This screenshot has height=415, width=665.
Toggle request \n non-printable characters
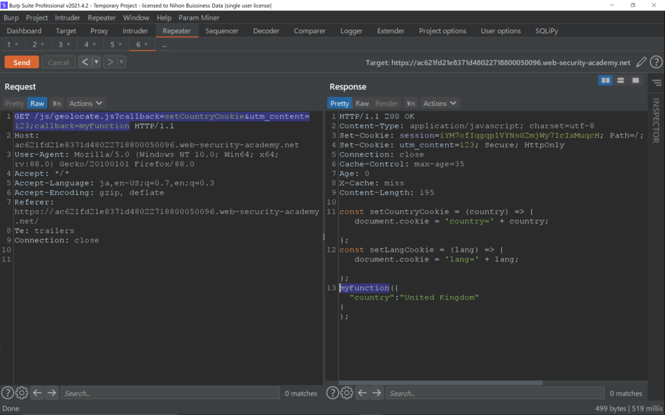tap(57, 103)
